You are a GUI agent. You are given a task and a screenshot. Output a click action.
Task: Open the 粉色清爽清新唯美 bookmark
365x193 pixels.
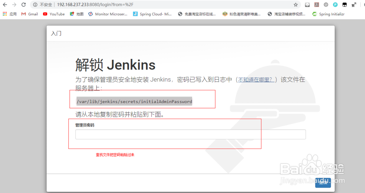tap(241, 14)
